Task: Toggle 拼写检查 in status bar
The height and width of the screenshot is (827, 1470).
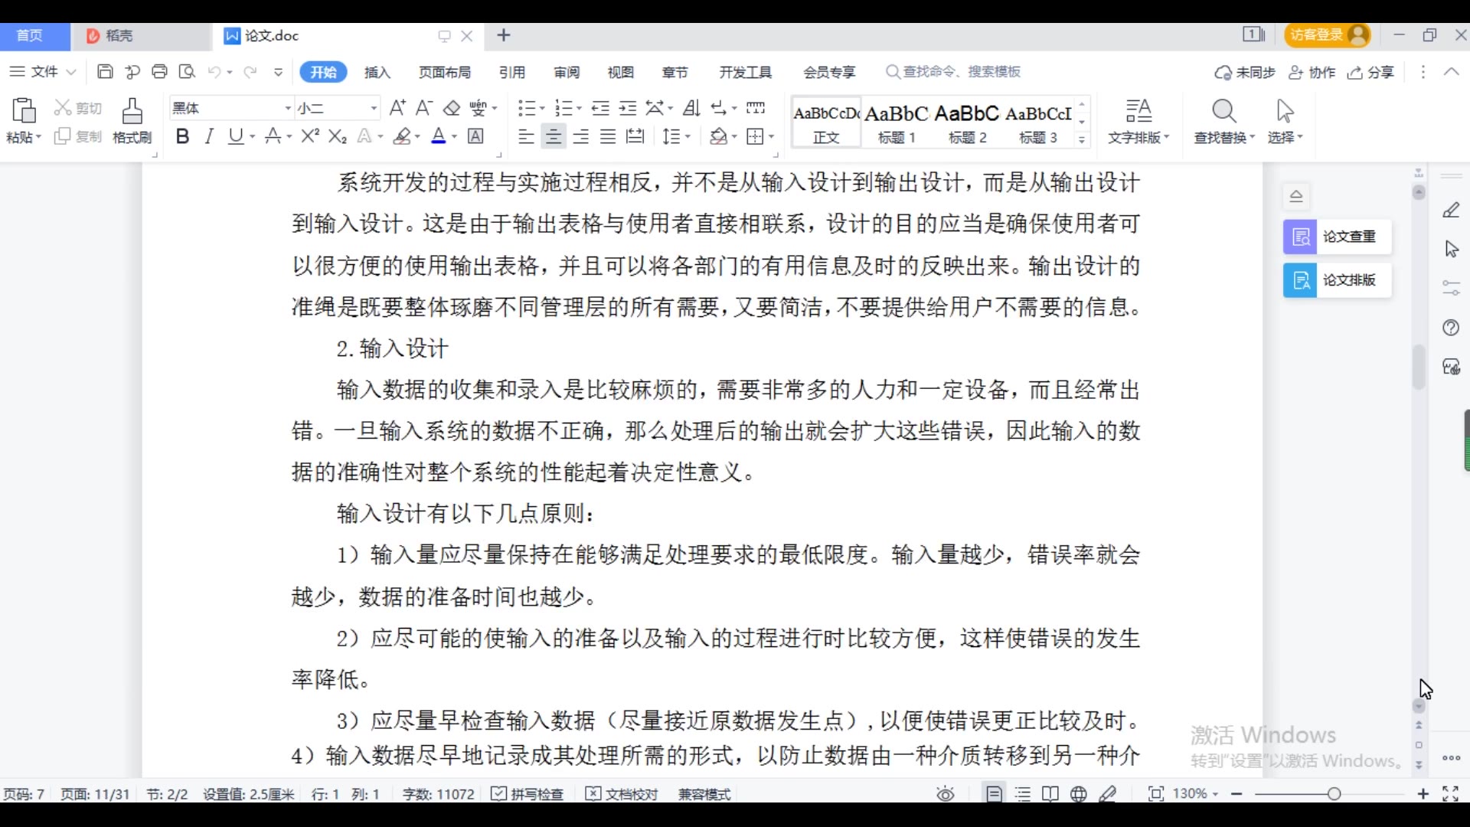Action: click(x=528, y=794)
